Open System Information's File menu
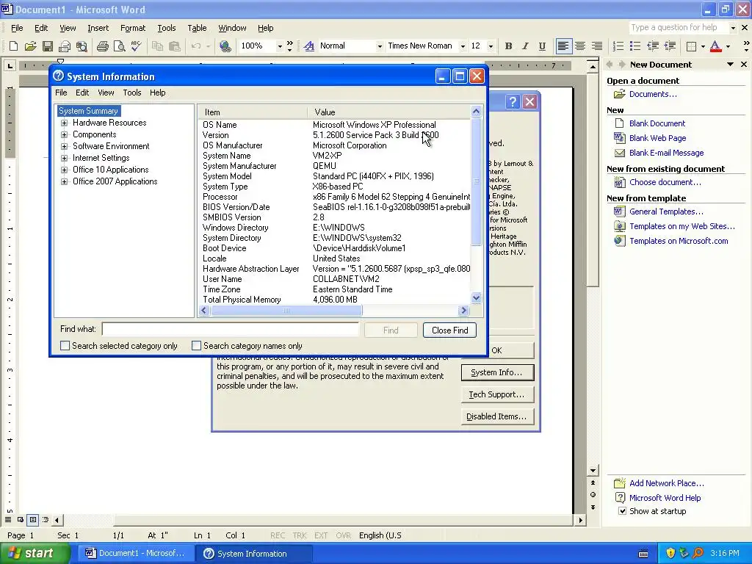Screen dimensions: 752x564 point(61,93)
